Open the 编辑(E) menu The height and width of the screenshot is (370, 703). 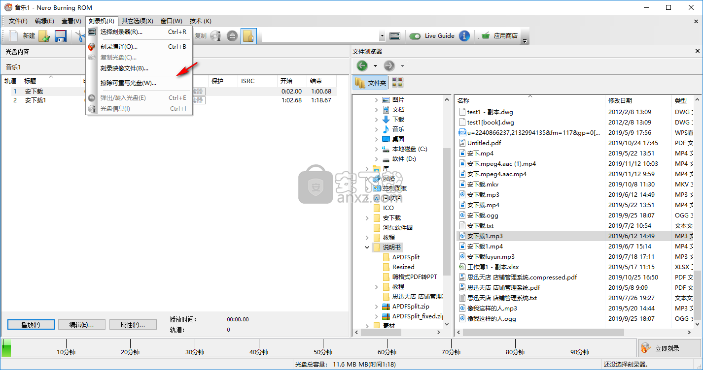(44, 21)
